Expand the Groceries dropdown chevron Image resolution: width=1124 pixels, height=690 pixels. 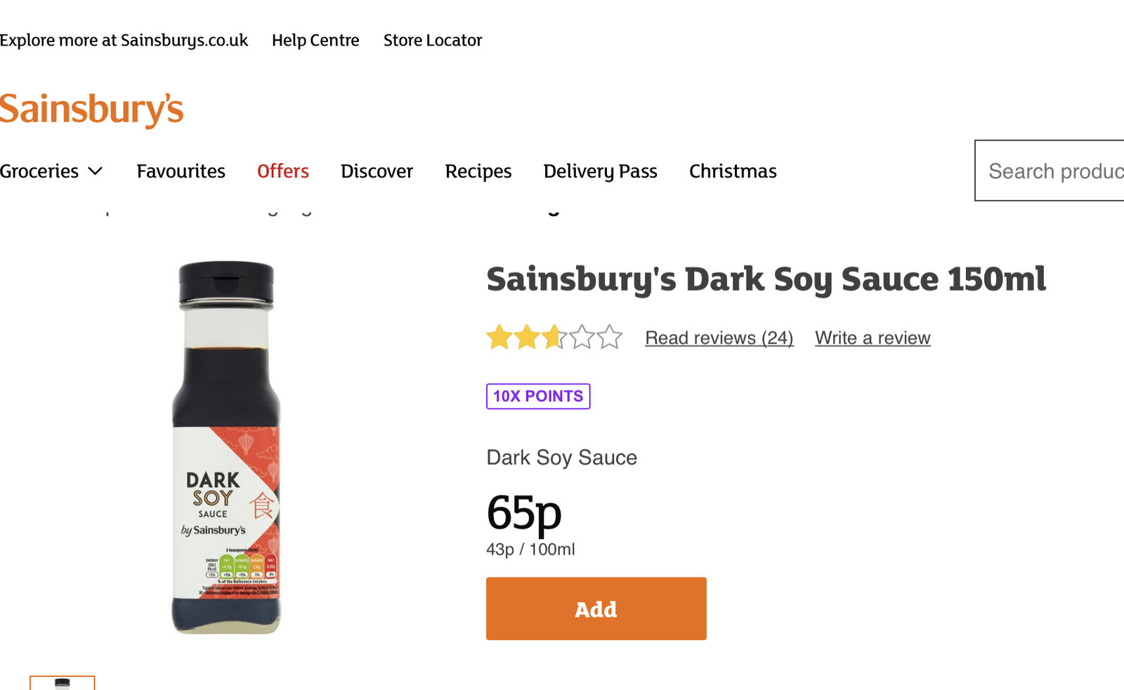coord(96,171)
